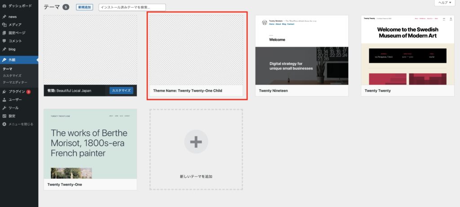Click Theme Name: Twenty Twenty-One Child label
This screenshot has width=460, height=207.
click(x=187, y=91)
